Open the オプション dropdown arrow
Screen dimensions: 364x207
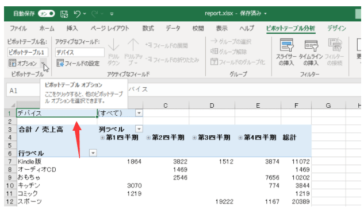click(x=43, y=63)
